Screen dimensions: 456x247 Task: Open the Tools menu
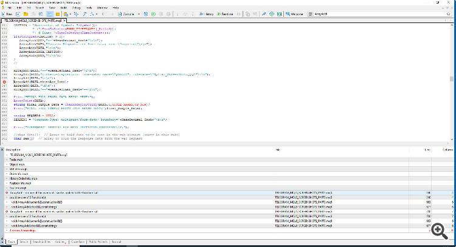pos(89,8)
